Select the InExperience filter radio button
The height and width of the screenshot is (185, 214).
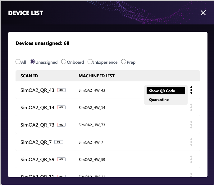click(x=90, y=62)
